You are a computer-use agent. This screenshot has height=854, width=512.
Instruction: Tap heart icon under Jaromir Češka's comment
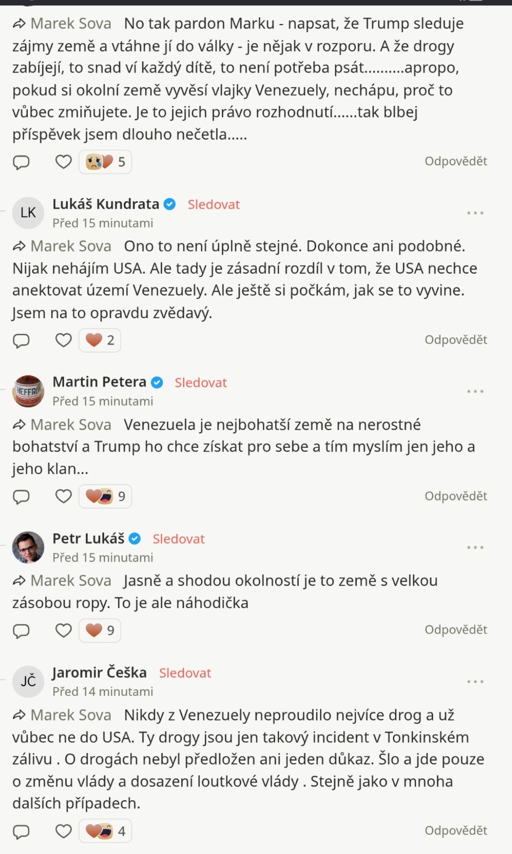(63, 831)
